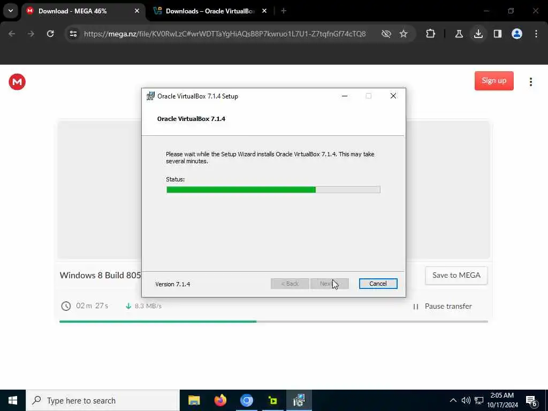Toggle the browser side panel
Screen dimensions: 548x411
pyautogui.click(x=498, y=34)
